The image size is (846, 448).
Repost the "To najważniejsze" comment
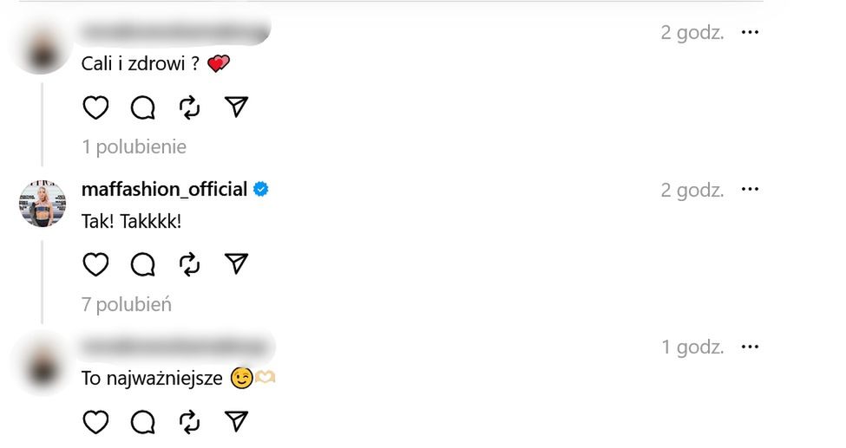click(x=189, y=422)
